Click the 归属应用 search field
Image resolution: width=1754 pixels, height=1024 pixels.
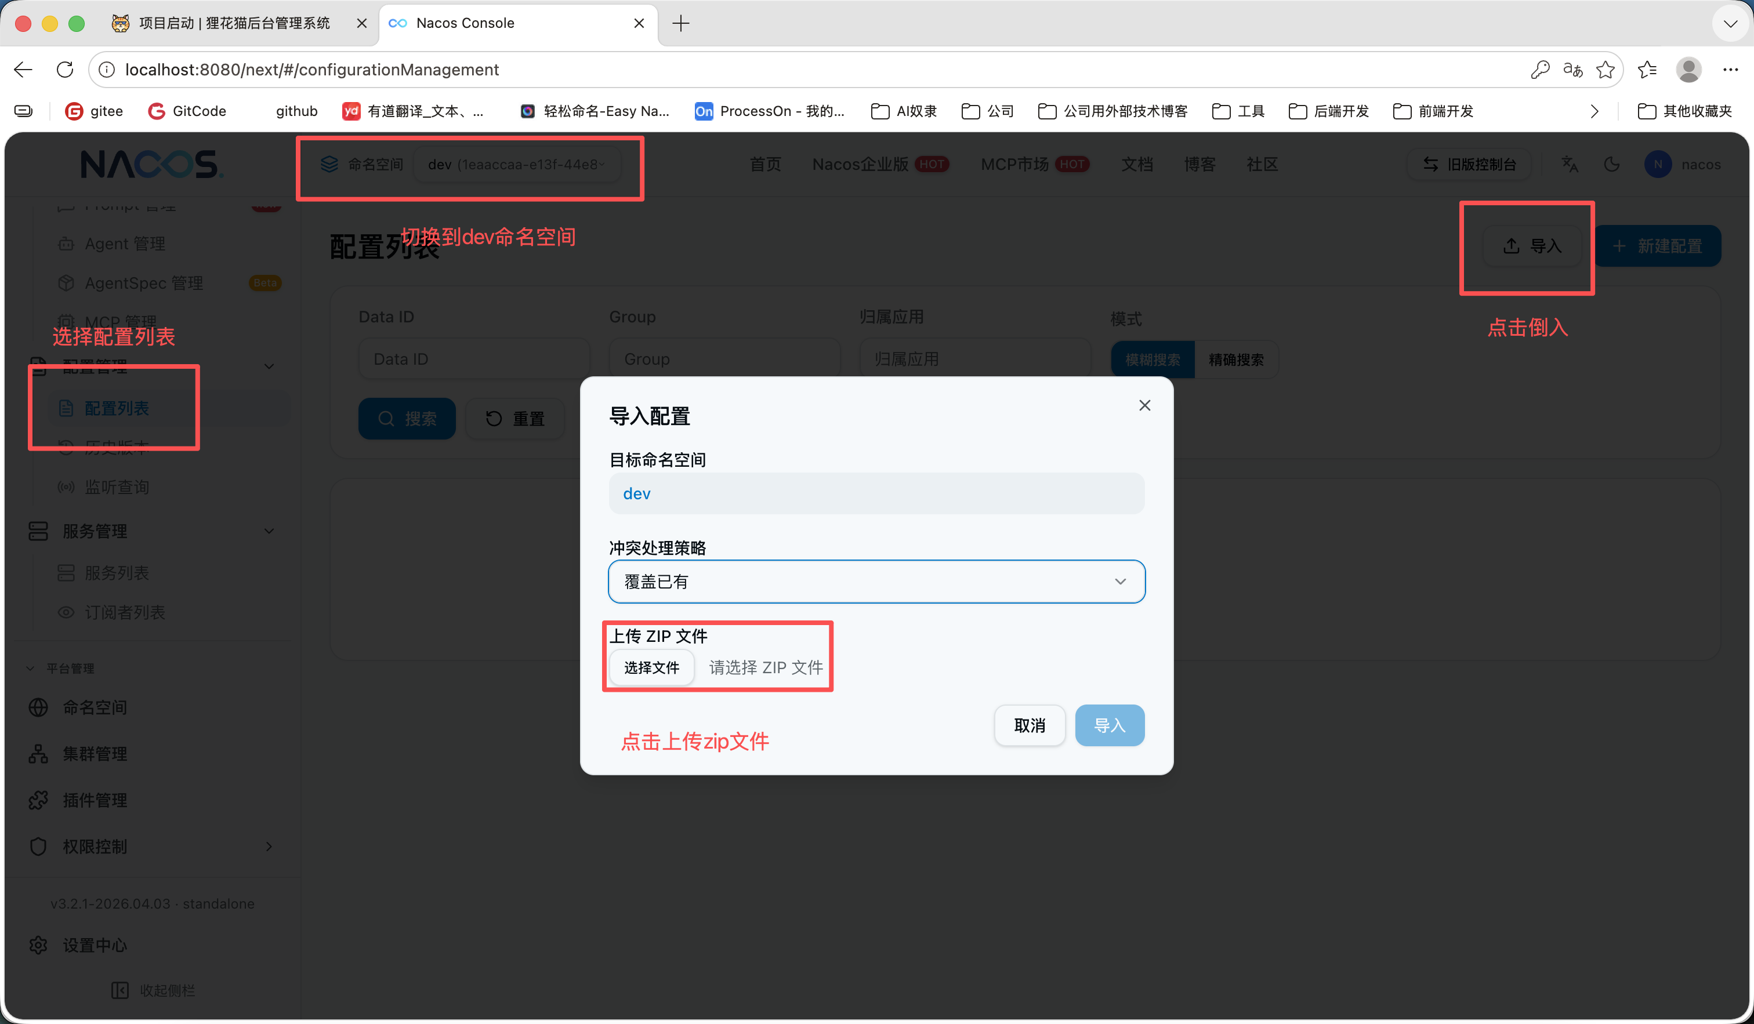pyautogui.click(x=975, y=359)
